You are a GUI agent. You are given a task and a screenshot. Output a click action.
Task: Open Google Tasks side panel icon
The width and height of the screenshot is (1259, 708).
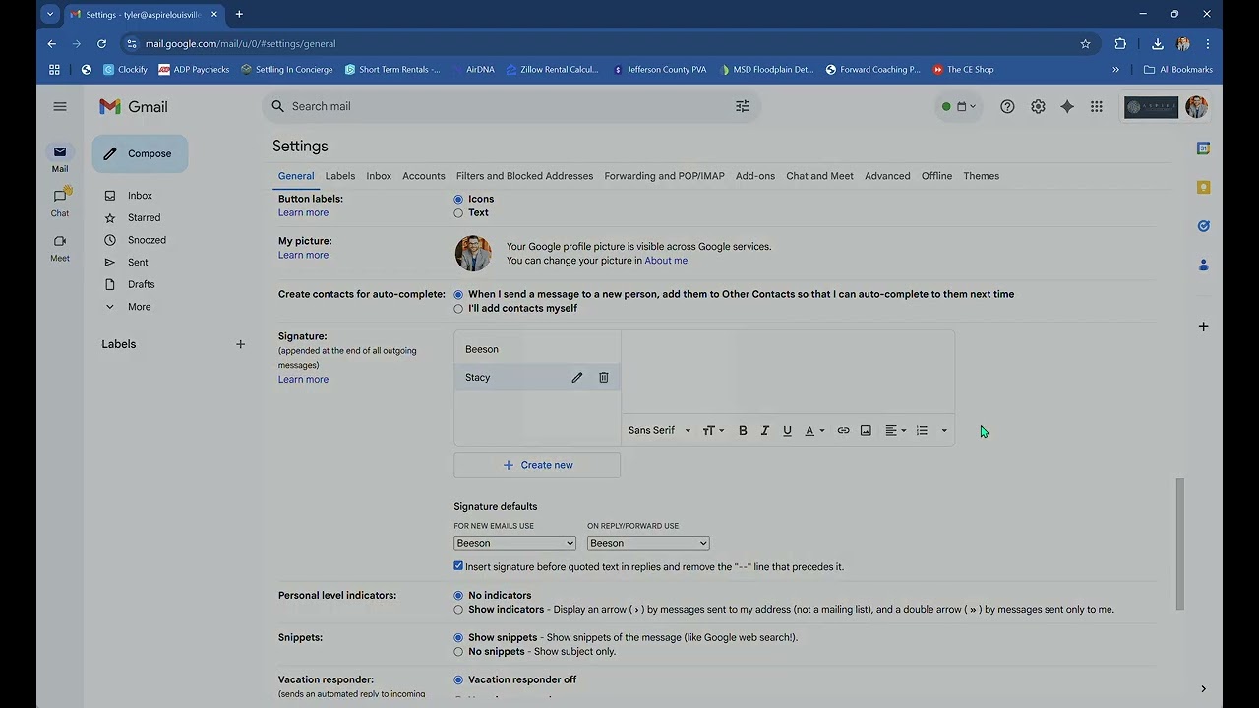point(1203,226)
